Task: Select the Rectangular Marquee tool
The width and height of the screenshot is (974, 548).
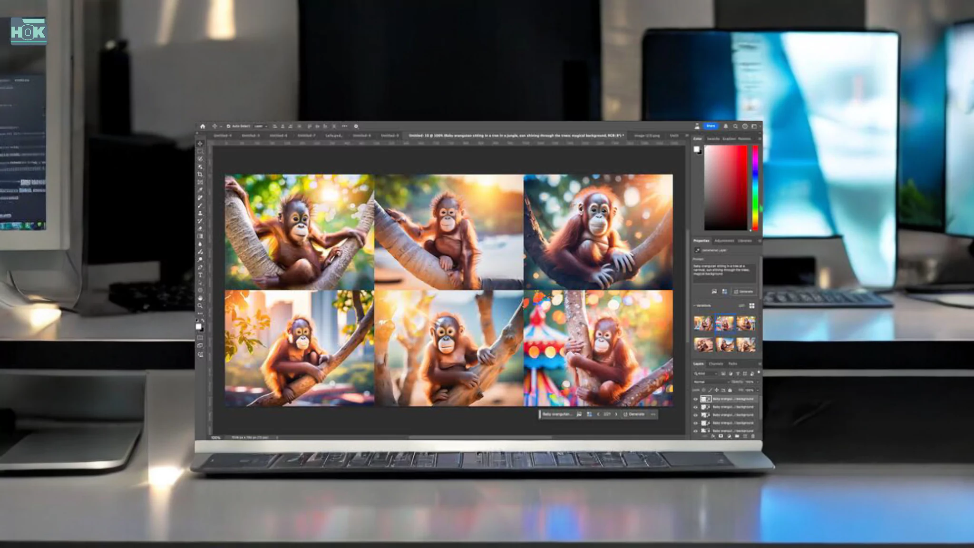Action: (x=200, y=151)
